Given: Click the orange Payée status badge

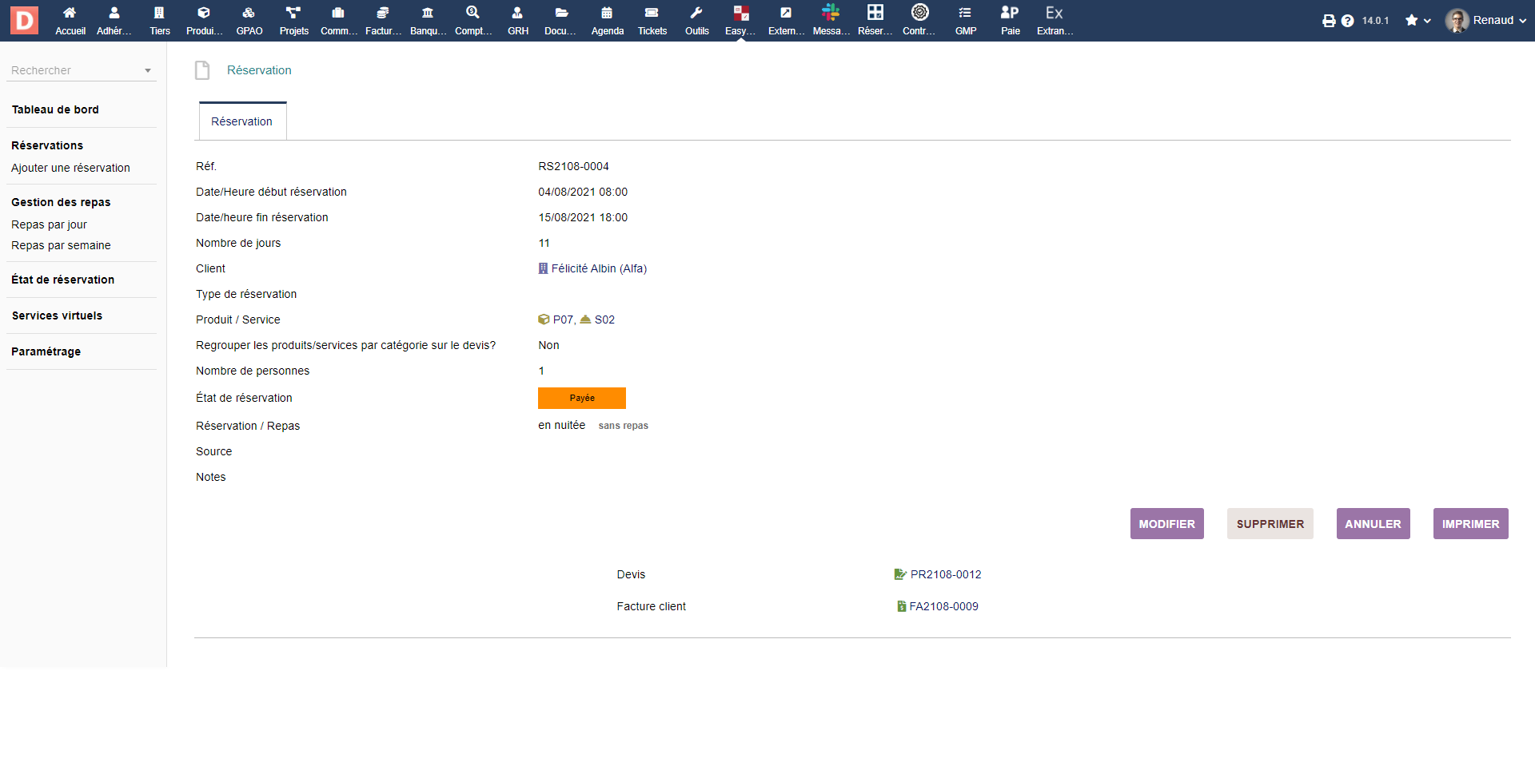Looking at the screenshot, I should click(581, 398).
